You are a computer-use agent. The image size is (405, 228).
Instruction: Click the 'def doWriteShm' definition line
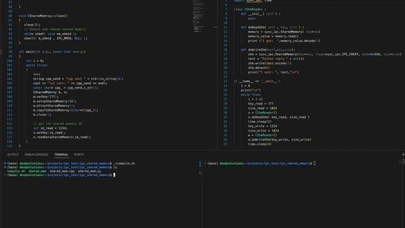268,49
